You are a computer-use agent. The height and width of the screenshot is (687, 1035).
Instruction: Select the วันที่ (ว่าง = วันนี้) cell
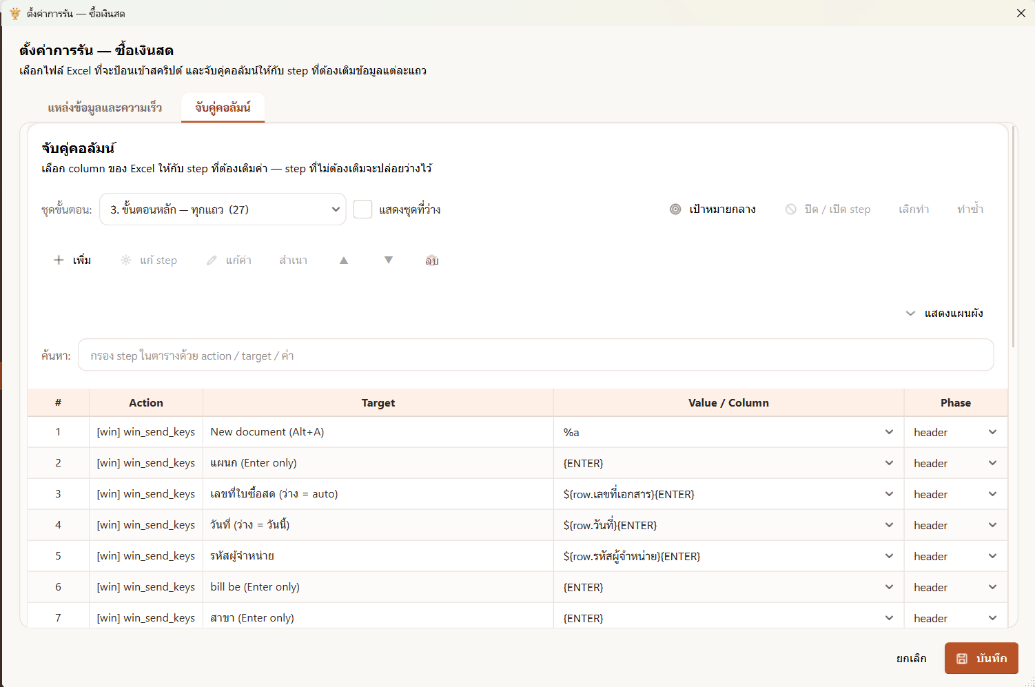point(378,525)
